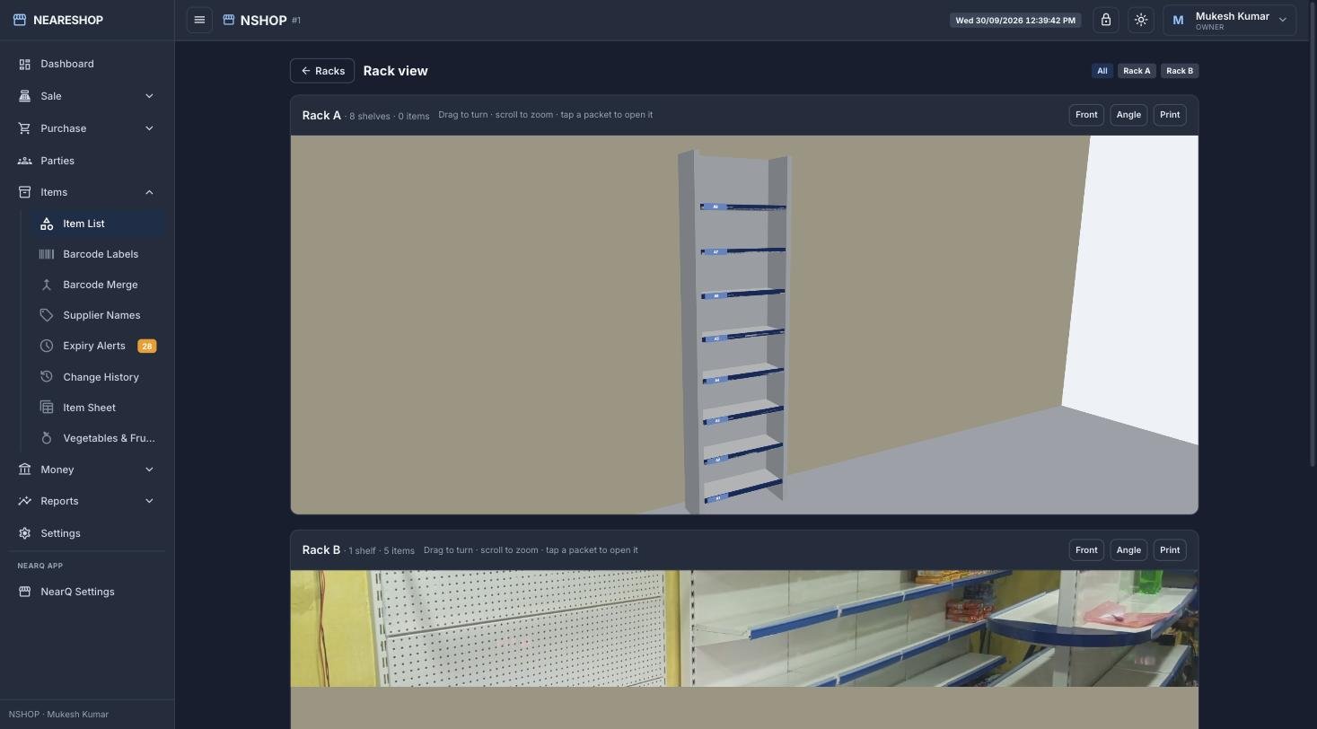Set Rack A to Angle view
1317x729 pixels.
coord(1128,115)
